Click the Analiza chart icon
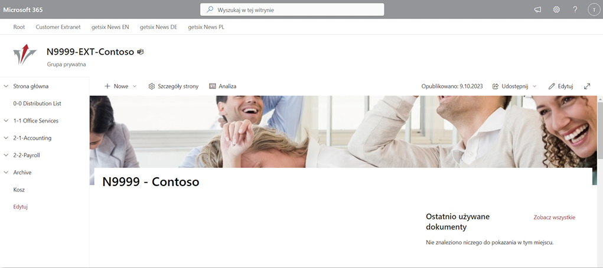Screen dimensions: 603x268 212,86
